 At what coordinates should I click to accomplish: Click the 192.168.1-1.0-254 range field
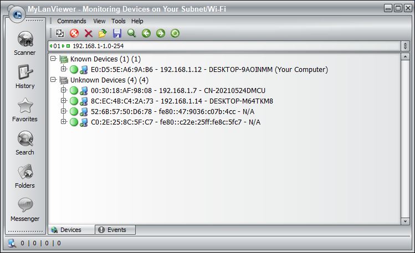[224, 46]
